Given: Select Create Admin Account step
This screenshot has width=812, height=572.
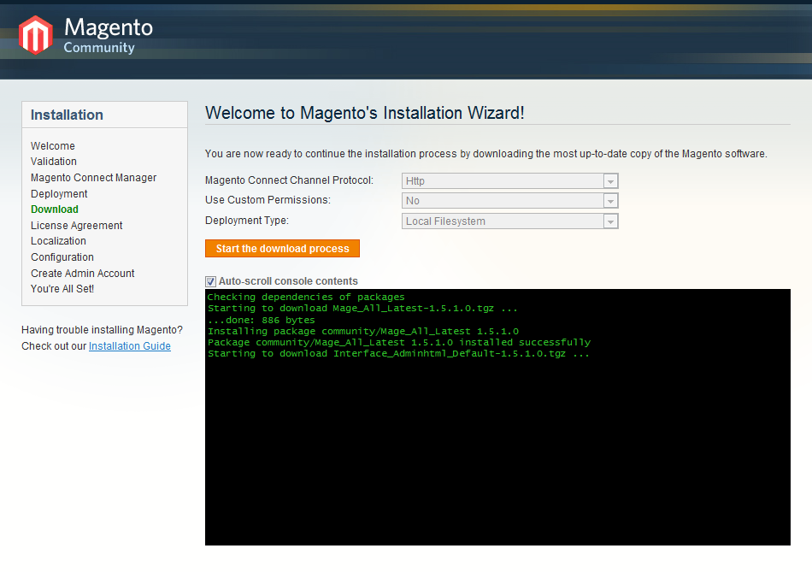Looking at the screenshot, I should pos(82,273).
